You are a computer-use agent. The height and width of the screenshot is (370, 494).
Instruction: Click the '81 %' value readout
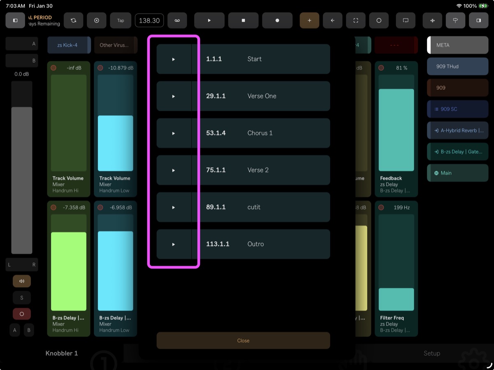tap(402, 68)
